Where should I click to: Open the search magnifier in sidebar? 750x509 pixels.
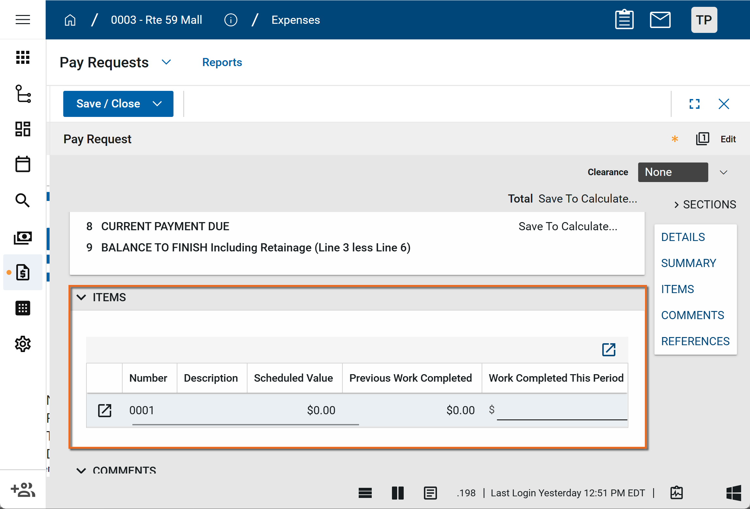pos(22,200)
